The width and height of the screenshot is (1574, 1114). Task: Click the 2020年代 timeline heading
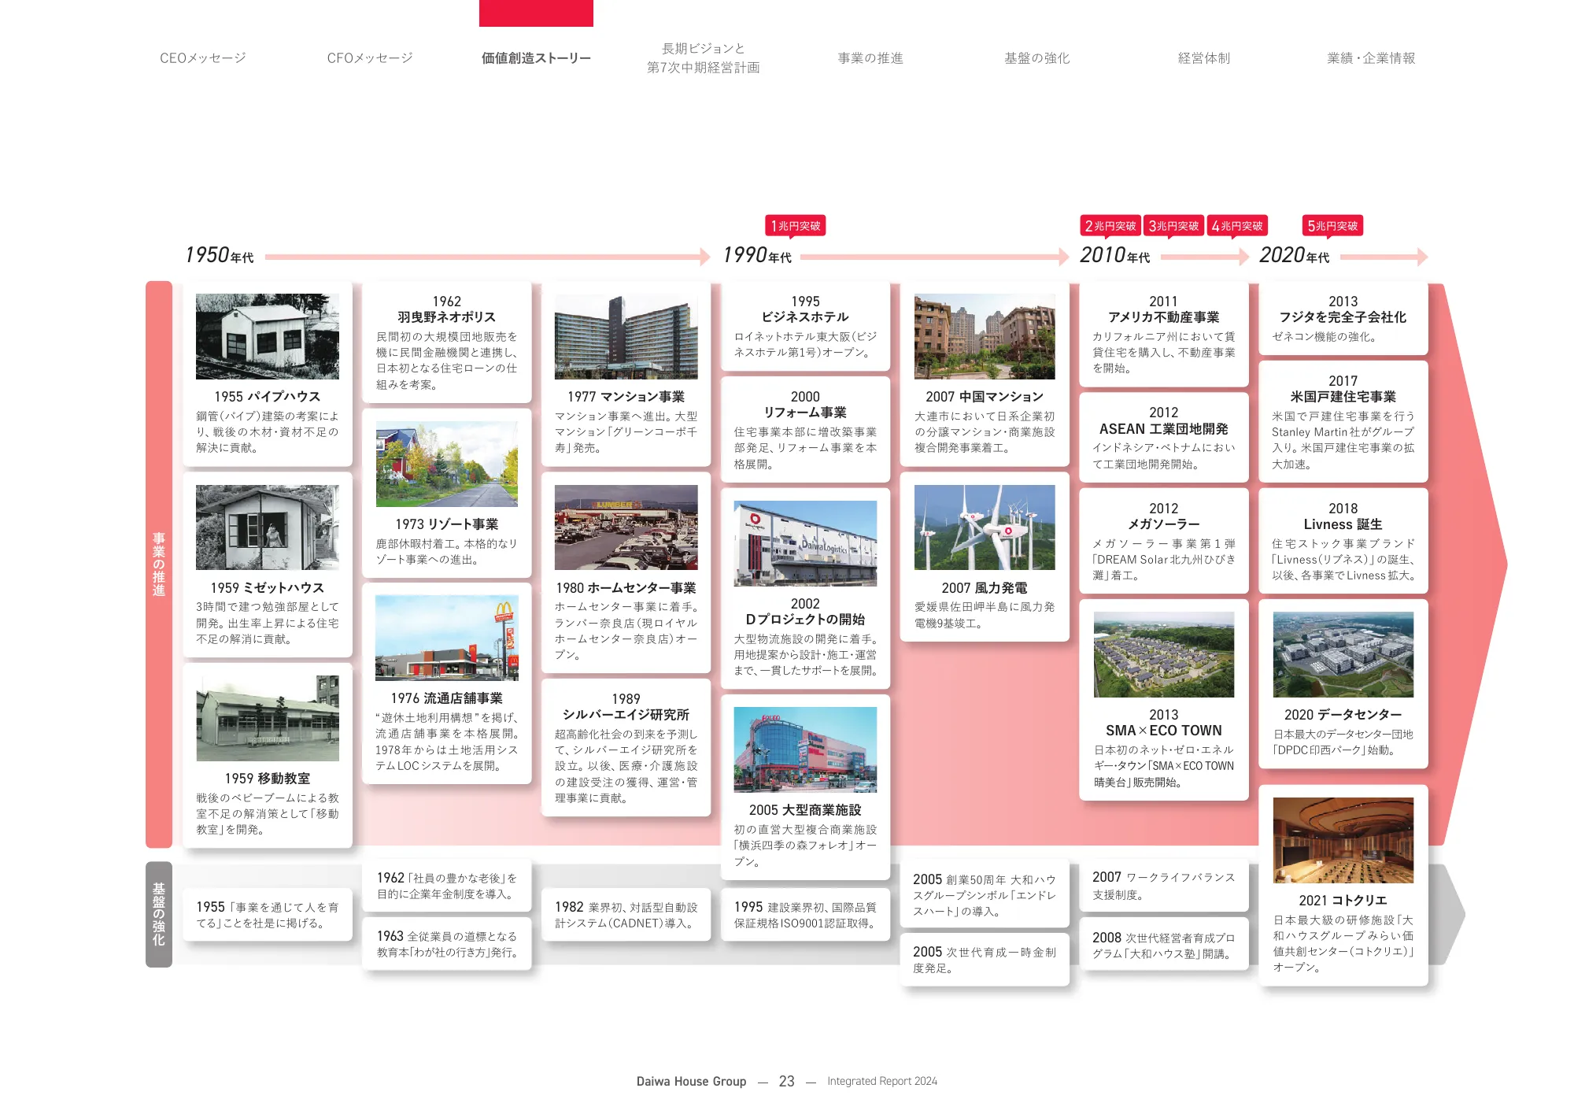coord(1295,255)
